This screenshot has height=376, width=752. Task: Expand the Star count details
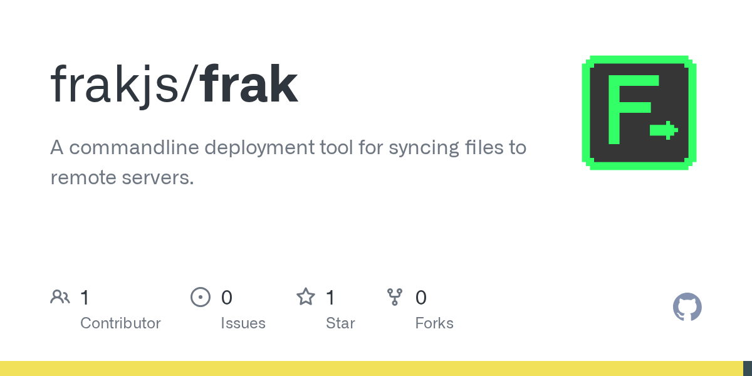pos(340,323)
